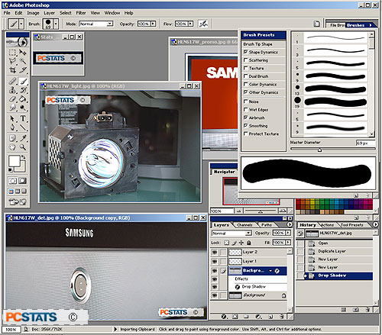The height and width of the screenshot is (335, 382).
Task: Collapse effects on Background copy layer
Action: coord(270,271)
